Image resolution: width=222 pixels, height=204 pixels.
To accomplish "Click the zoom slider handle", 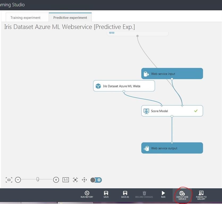I will point(37,179).
